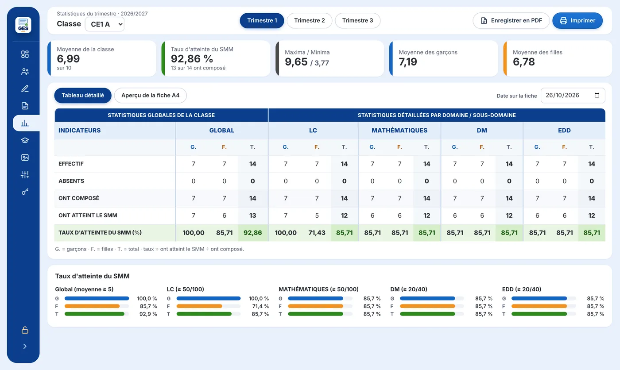
Task: Open the document sidebar icon
Action: pos(25,106)
